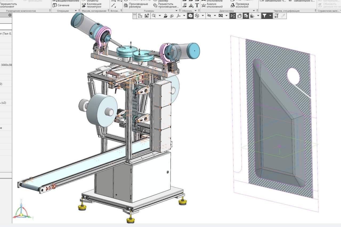Expand the Диагностика panel dropdown arrow

coord(254,11)
